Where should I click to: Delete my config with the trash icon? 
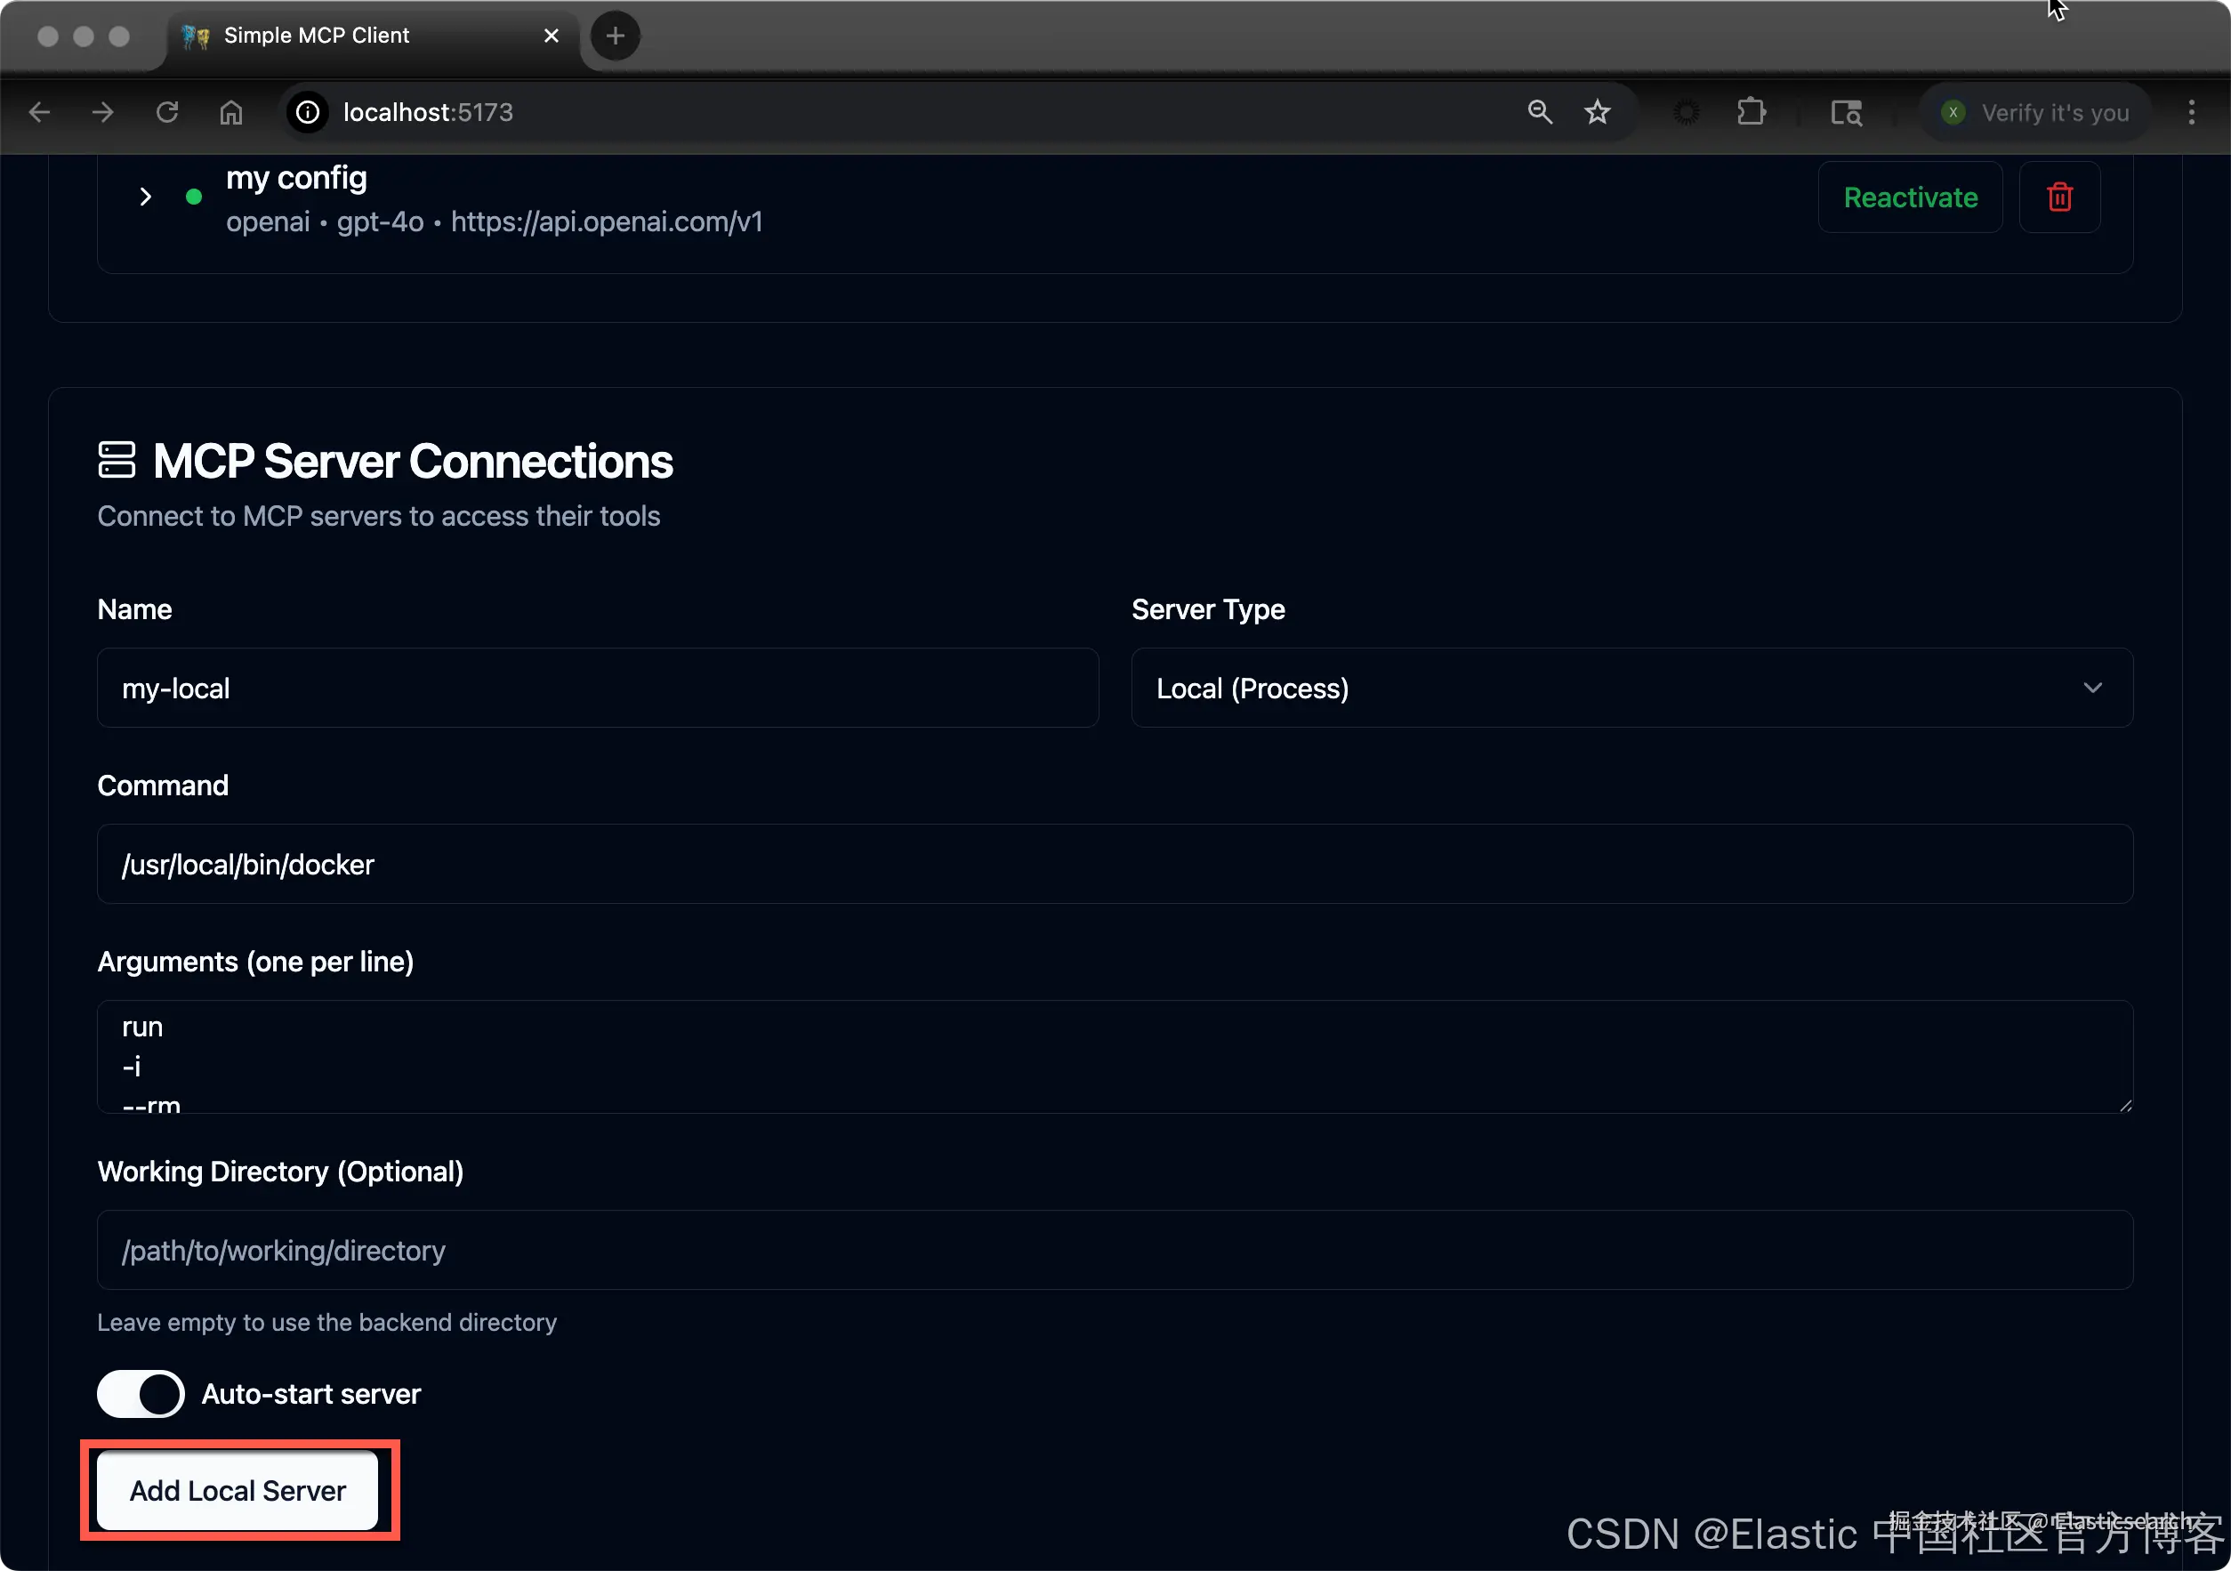click(2059, 197)
